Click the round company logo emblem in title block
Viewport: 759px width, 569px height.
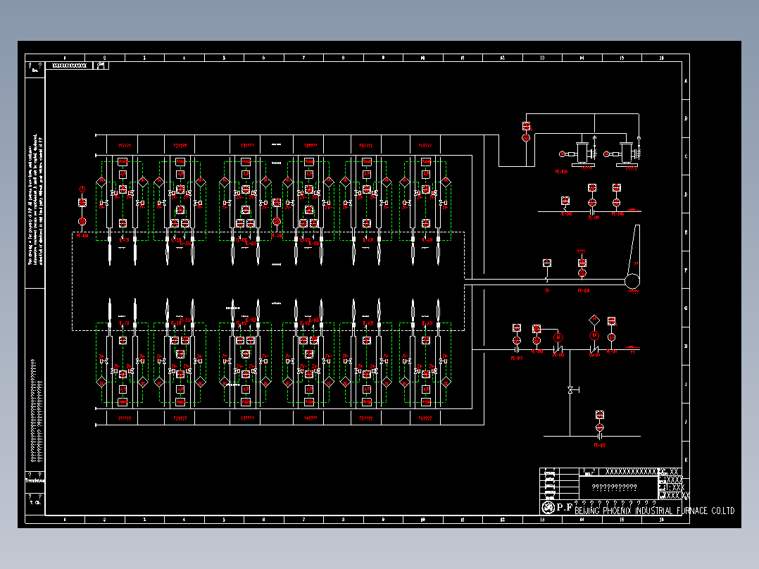click(x=548, y=508)
